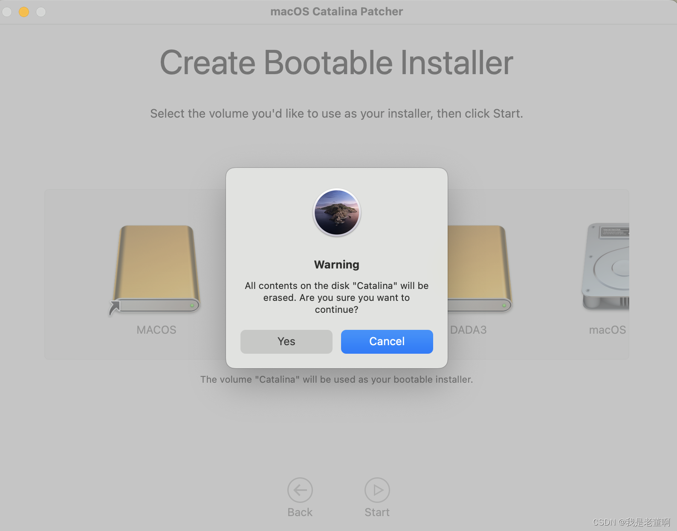The height and width of the screenshot is (531, 677).
Task: Confirm erasing by clicking Yes
Action: [x=286, y=341]
